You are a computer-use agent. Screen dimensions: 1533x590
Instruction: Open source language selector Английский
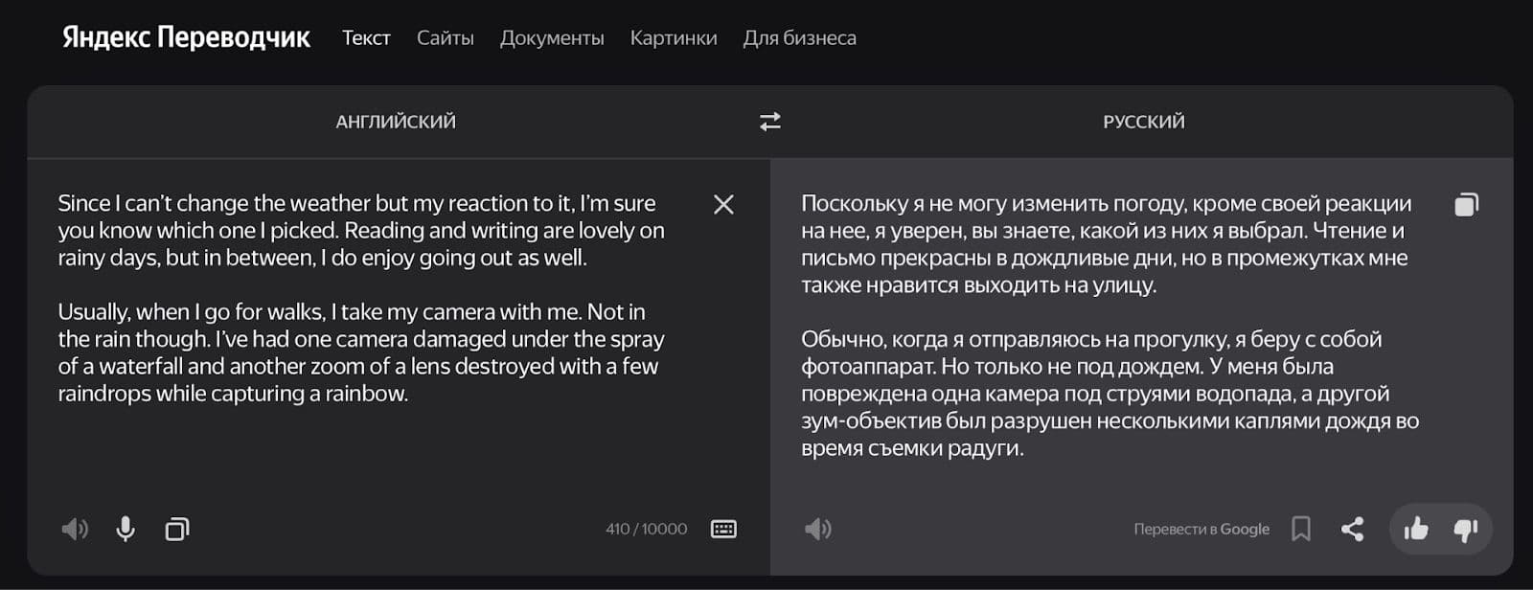coord(396,122)
